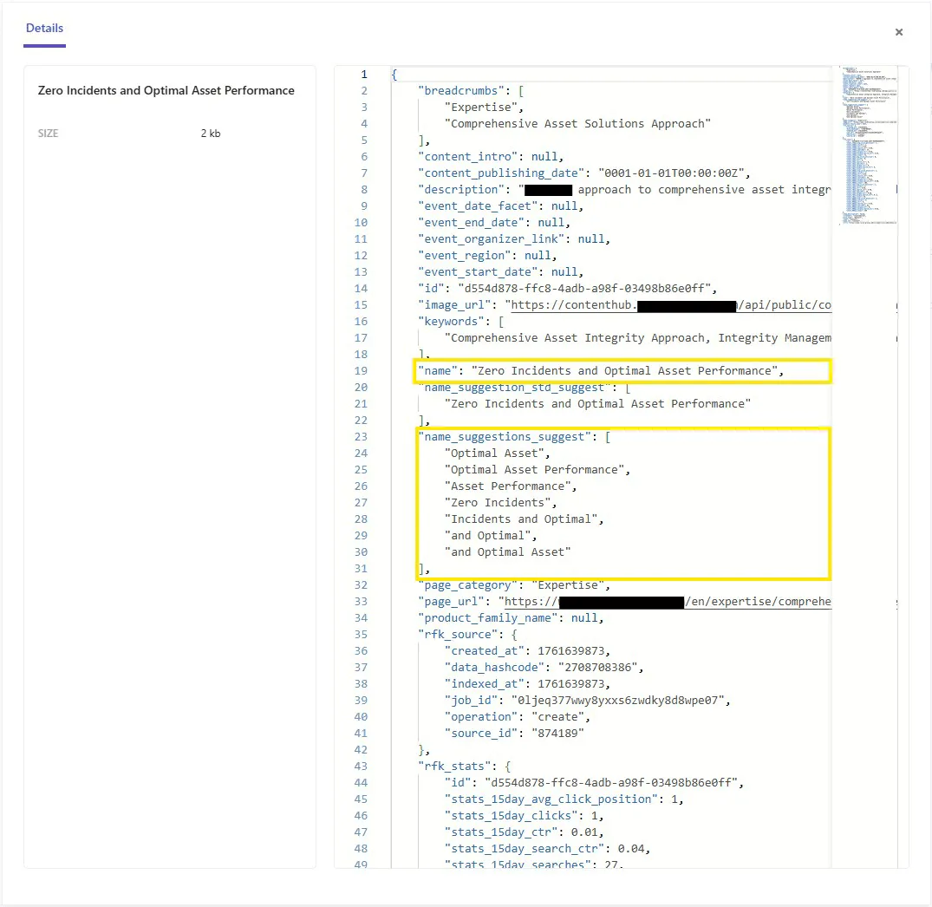The width and height of the screenshot is (932, 907).
Task: Close the details panel with the X
Action: [x=899, y=32]
